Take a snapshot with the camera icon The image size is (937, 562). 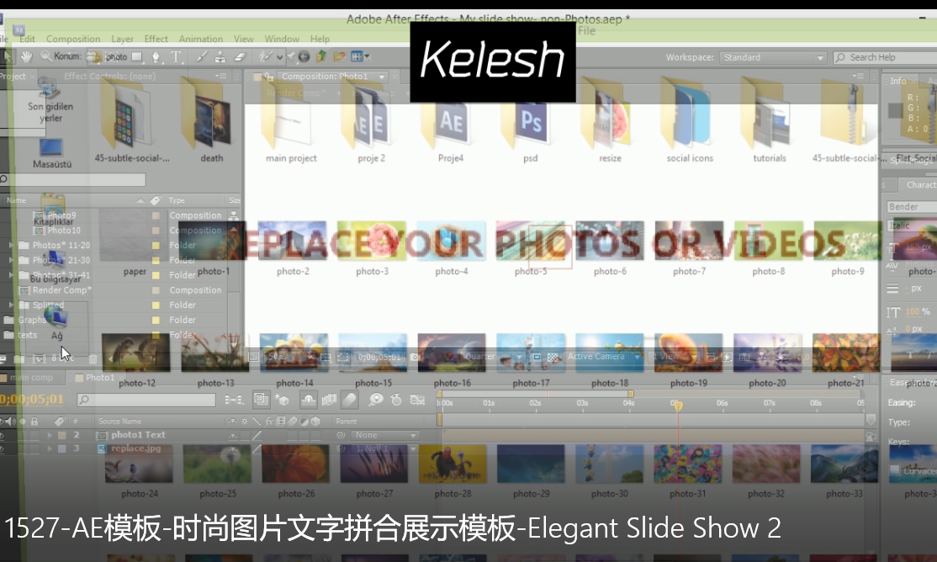tap(414, 357)
